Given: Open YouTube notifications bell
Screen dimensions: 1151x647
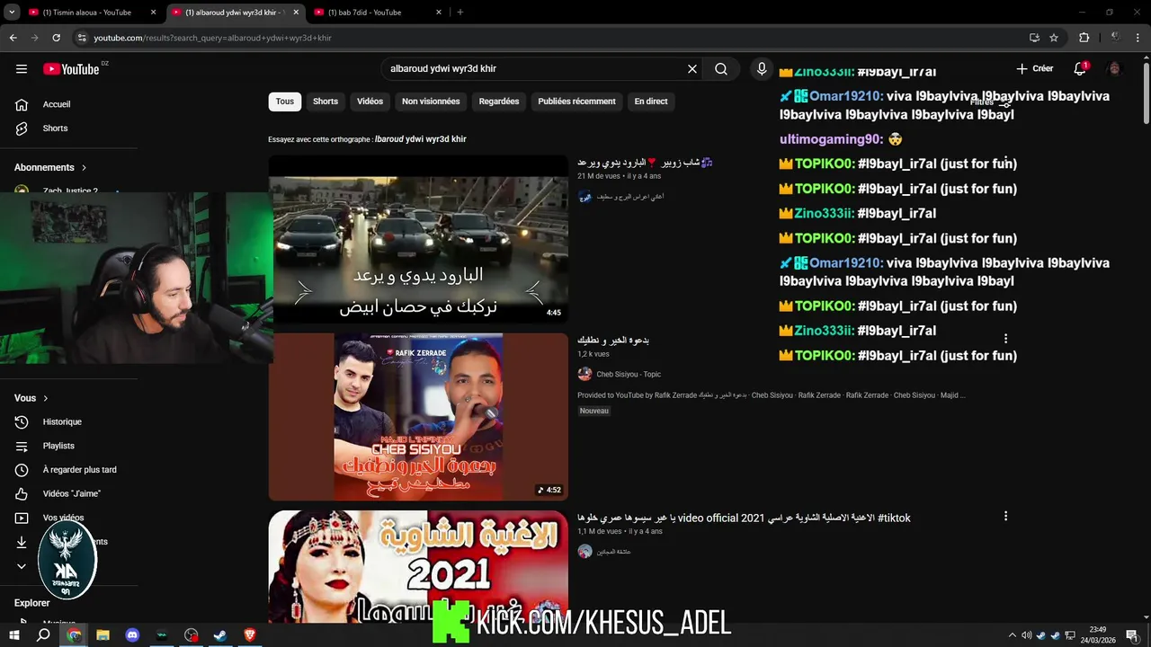Looking at the screenshot, I should (1080, 69).
